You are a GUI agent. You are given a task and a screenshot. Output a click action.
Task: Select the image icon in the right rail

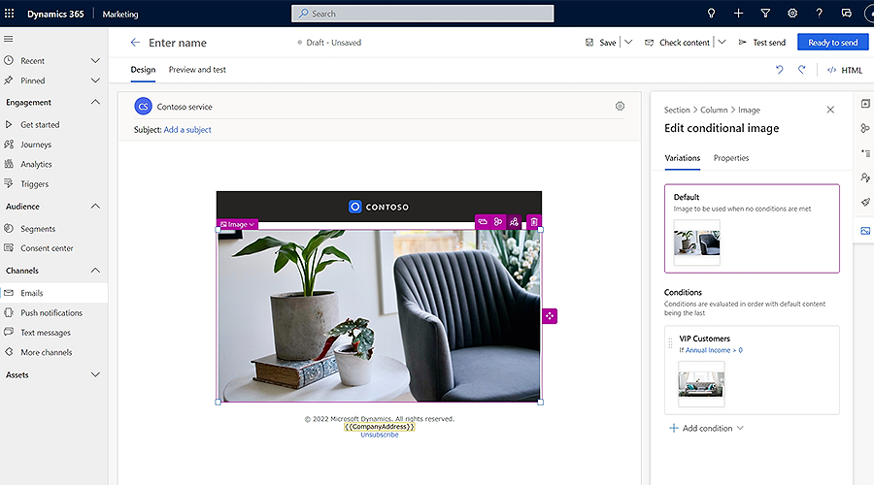(865, 231)
